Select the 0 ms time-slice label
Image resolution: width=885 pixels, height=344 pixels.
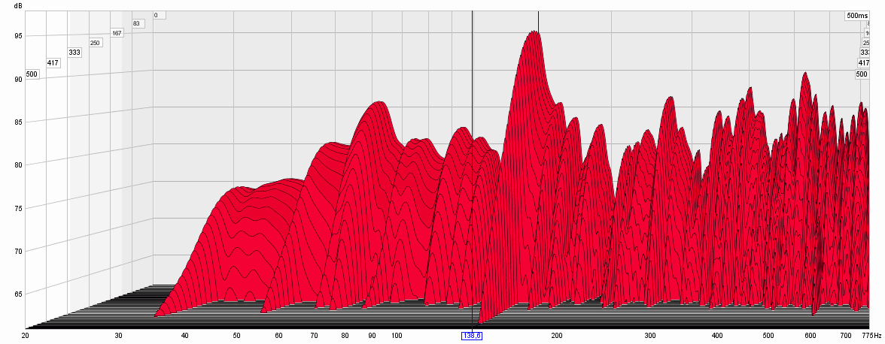point(156,15)
